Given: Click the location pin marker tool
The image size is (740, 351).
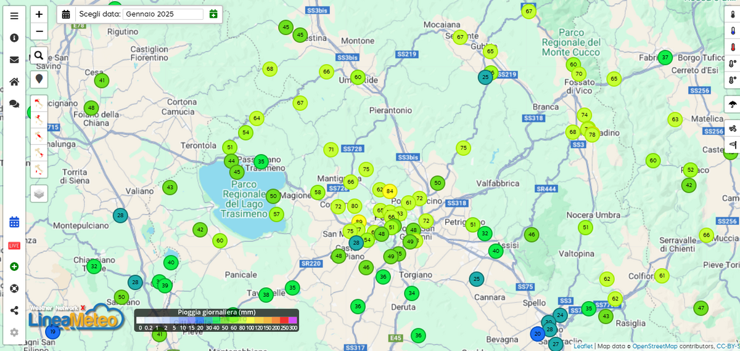Looking at the screenshot, I should (x=39, y=79).
